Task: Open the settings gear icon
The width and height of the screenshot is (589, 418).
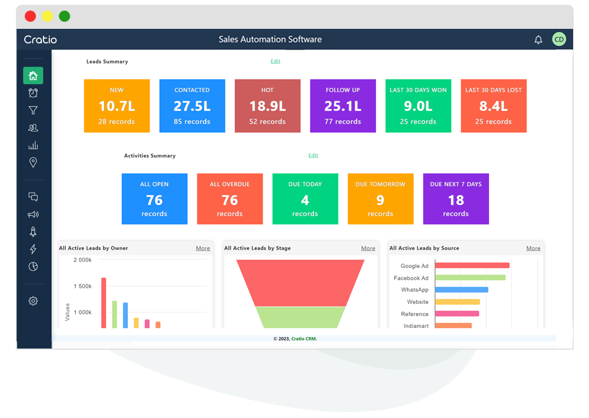Action: (x=33, y=301)
